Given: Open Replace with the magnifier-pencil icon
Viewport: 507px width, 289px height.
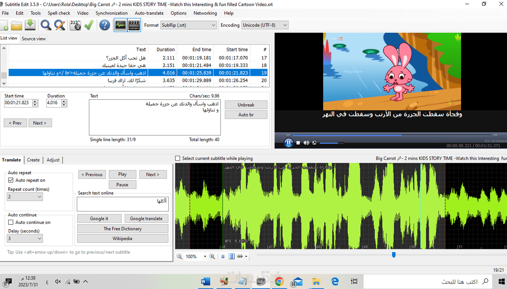Looking at the screenshot, I should pos(60,25).
